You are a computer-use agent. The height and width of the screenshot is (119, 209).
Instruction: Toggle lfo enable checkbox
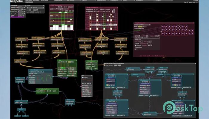83,77
